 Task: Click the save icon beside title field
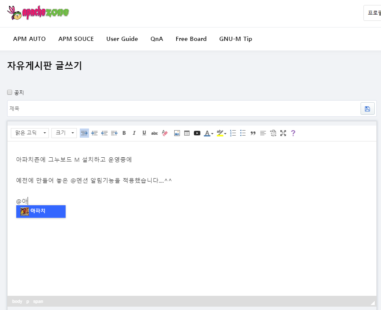point(367,108)
